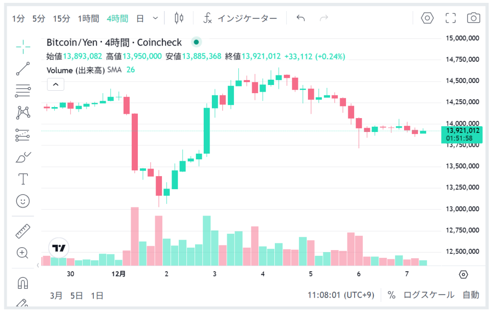
Task: Select the text annotation tool
Action: click(23, 179)
